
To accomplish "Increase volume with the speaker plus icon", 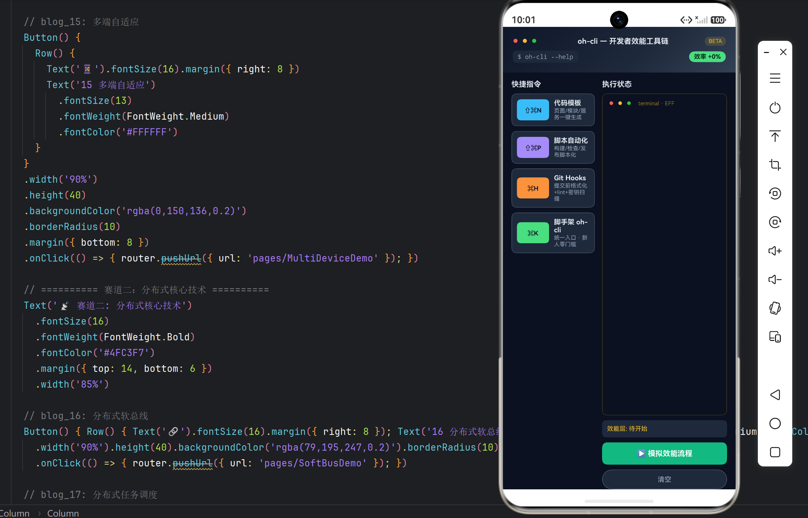I will point(775,251).
